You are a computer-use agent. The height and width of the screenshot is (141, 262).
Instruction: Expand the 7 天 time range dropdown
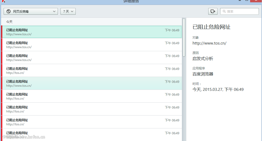point(68,11)
